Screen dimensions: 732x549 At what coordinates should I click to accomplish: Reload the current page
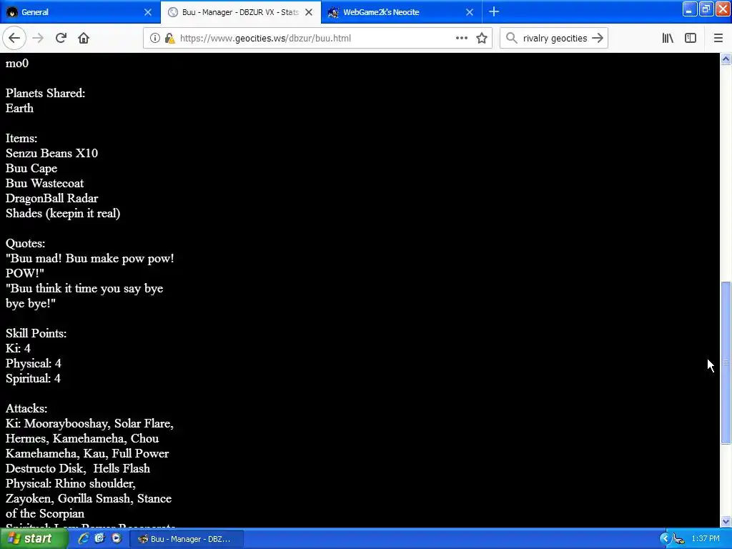coord(61,39)
